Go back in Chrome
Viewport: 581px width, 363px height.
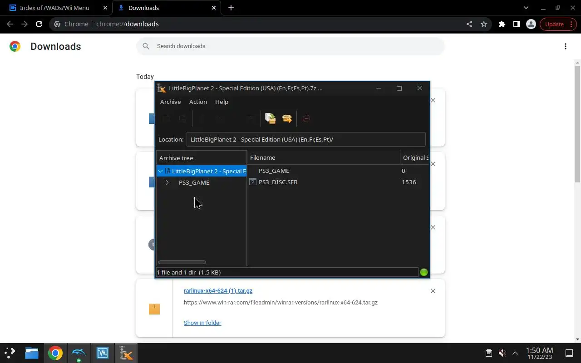(x=10, y=24)
